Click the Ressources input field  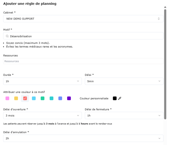[83, 61]
